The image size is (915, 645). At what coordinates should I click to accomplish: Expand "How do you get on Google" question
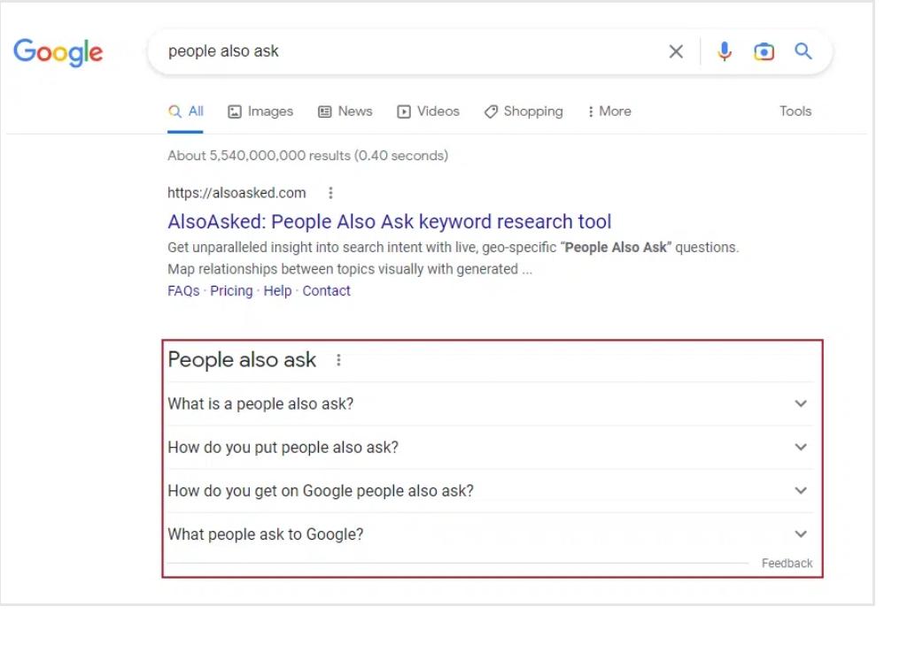(801, 491)
